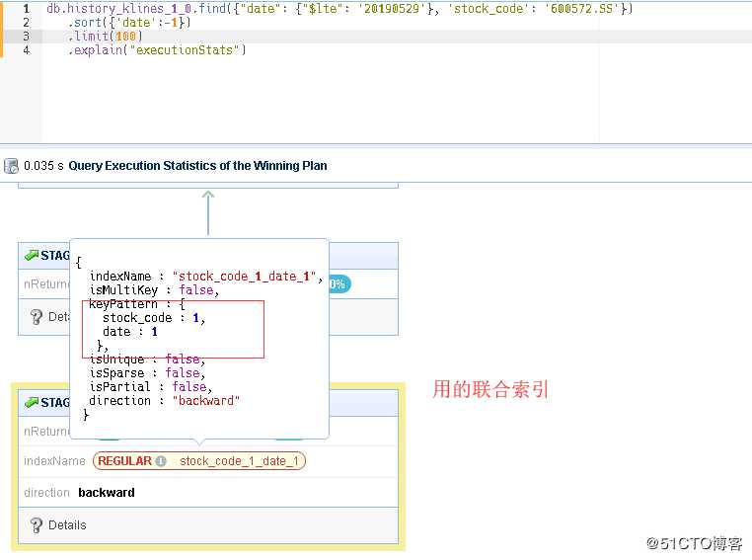752x560 pixels.
Task: Click the blue percentage badge beside popup
Action: coord(339,284)
